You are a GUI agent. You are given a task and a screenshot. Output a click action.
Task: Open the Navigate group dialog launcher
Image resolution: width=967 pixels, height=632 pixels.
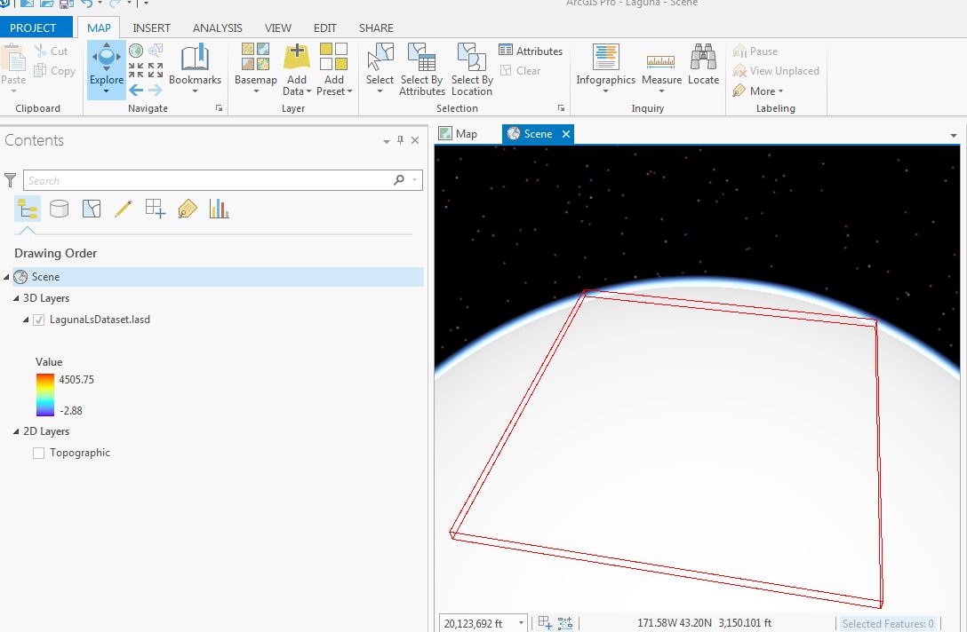coord(219,108)
